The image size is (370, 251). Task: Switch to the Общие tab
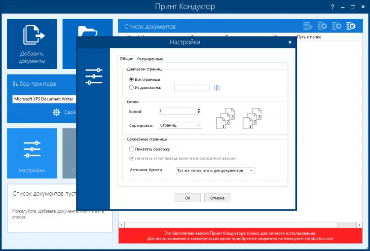point(126,59)
